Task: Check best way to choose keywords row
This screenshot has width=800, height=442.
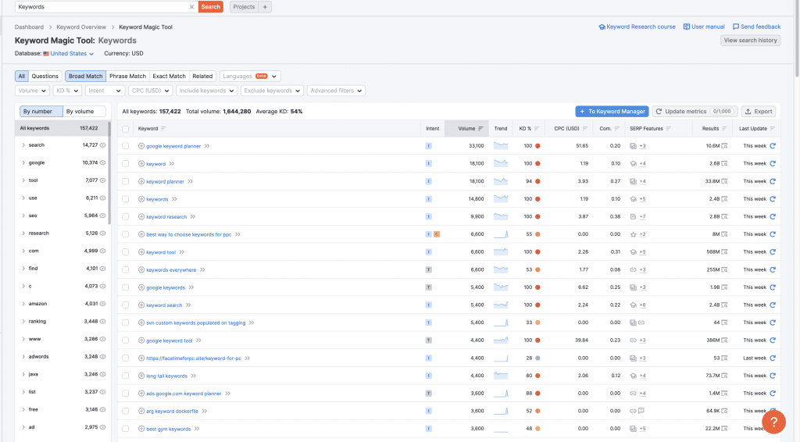Action: click(126, 234)
